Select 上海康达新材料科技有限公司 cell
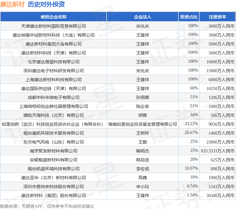 pyautogui.click(x=53, y=80)
